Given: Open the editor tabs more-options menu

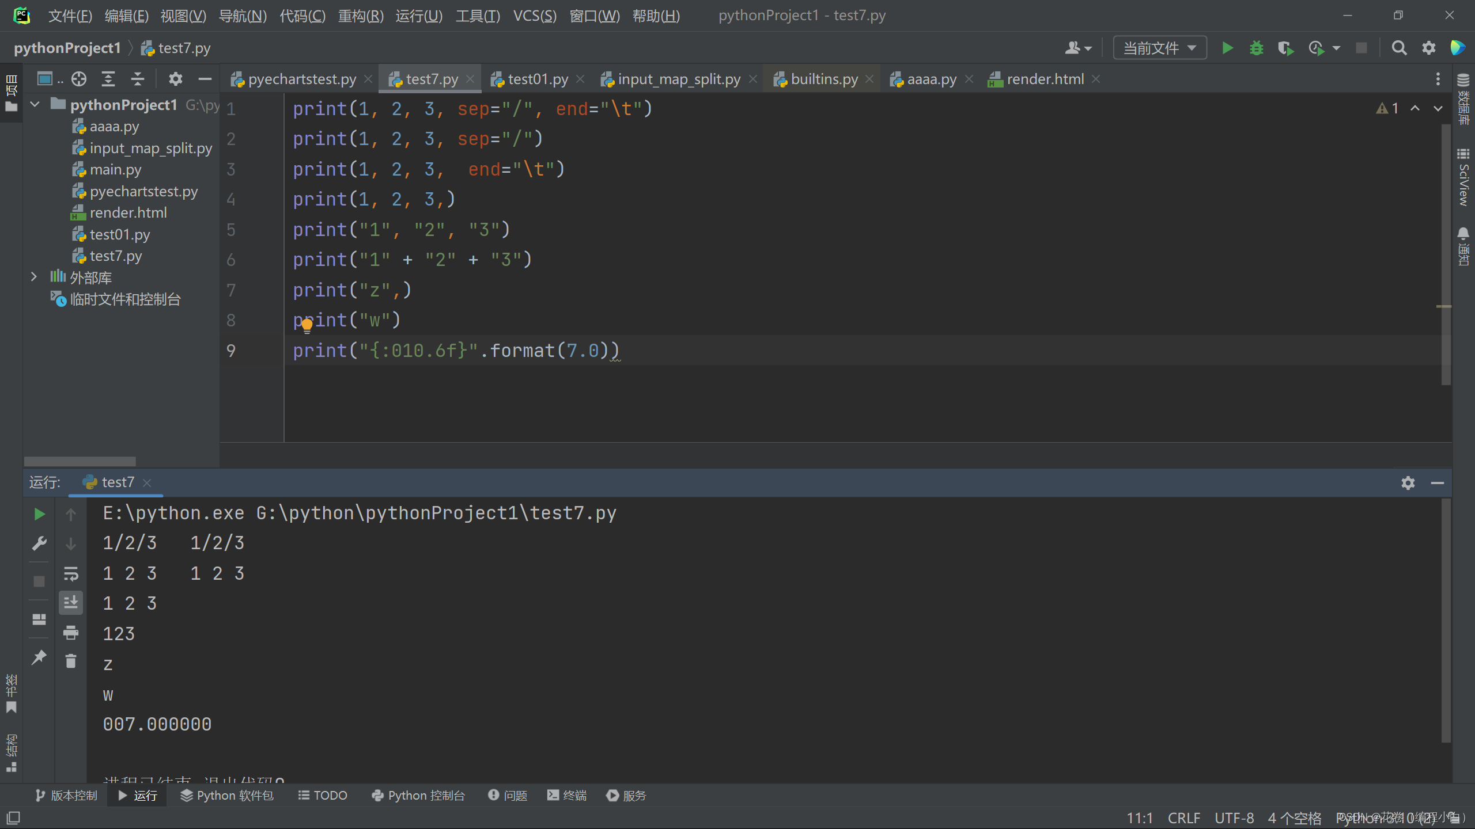Looking at the screenshot, I should pyautogui.click(x=1438, y=79).
